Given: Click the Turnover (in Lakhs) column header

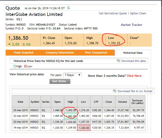Looking at the screenshot, I should (x=137, y=102).
